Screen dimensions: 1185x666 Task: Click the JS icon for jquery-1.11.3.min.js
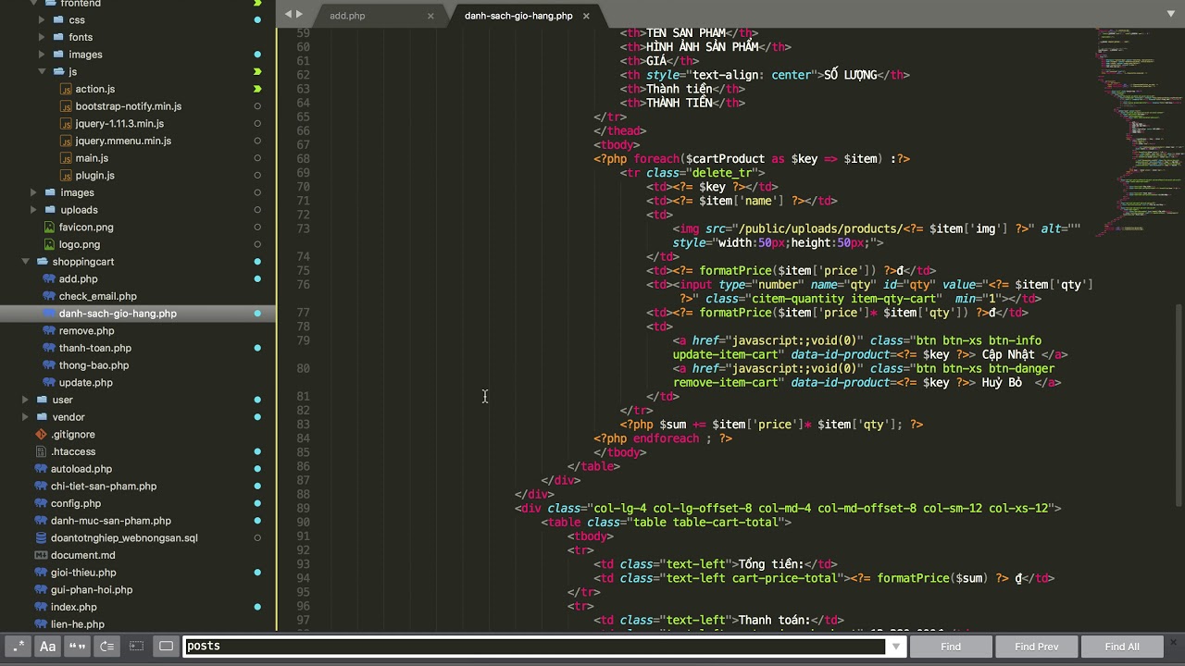[x=66, y=124]
